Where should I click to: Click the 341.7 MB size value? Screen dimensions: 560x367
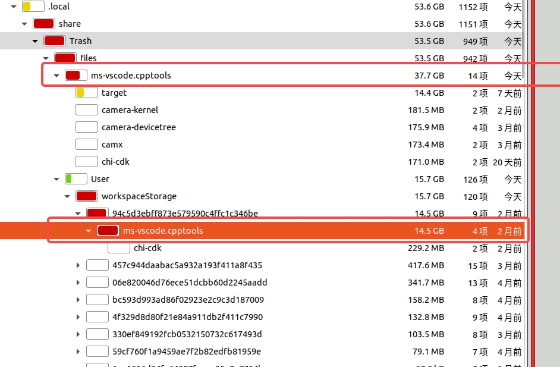point(426,283)
